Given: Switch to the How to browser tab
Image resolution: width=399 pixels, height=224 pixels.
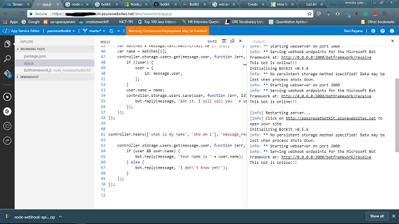Looking at the screenshot, I should click(282, 4).
